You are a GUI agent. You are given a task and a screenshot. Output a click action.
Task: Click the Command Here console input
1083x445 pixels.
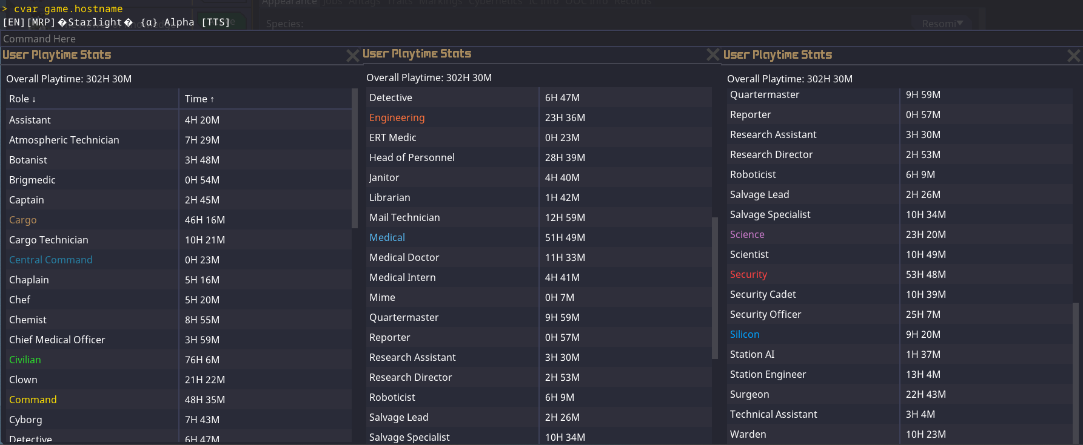click(182, 39)
